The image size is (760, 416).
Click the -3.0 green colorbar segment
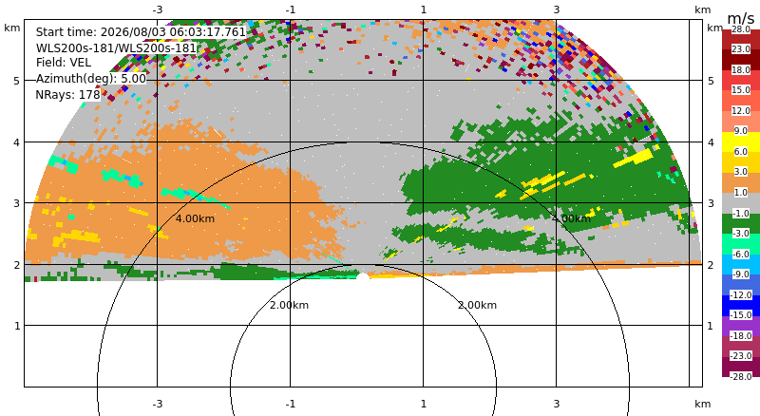click(741, 223)
